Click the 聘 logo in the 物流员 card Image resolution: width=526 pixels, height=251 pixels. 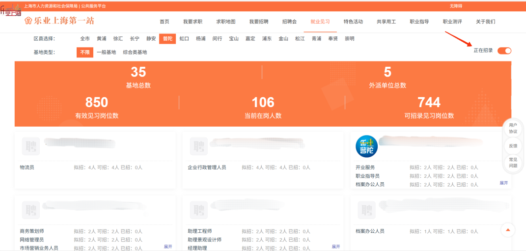(30, 146)
